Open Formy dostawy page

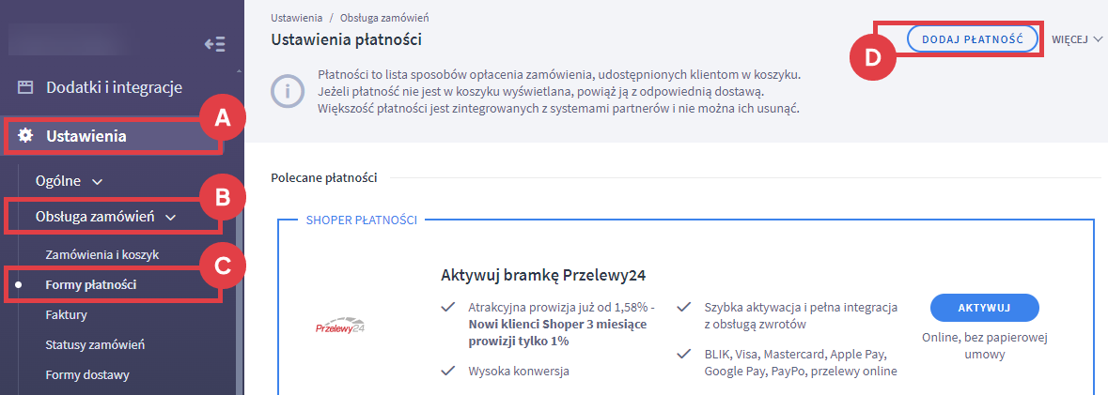(87, 375)
